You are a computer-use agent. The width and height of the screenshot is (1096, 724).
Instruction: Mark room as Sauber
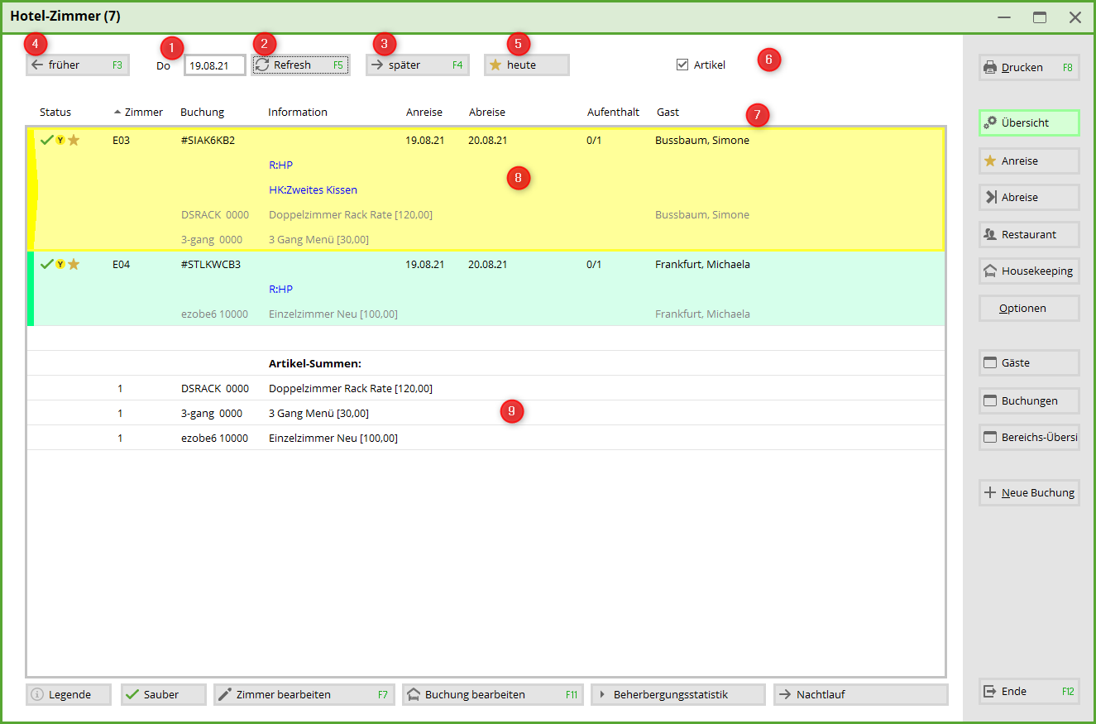point(163,695)
